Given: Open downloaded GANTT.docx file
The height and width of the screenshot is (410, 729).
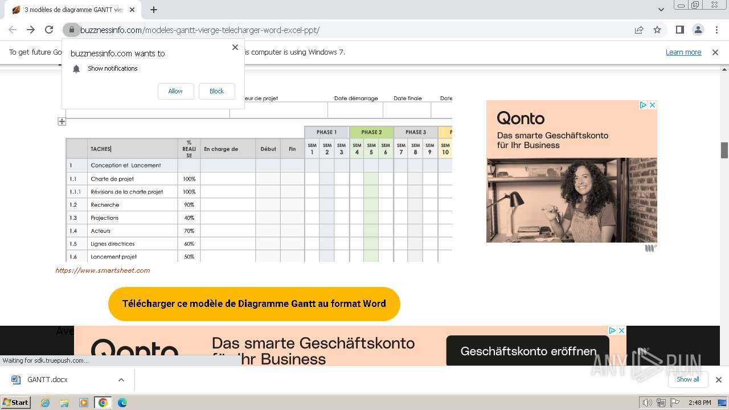Looking at the screenshot, I should click(47, 380).
